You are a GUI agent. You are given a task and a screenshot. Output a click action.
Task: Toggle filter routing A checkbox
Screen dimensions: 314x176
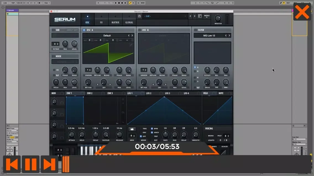click(x=195, y=67)
